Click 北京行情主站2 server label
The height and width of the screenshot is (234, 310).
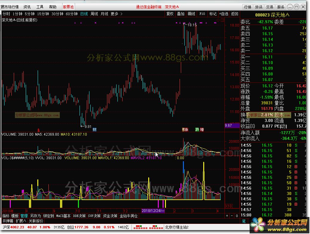[x=177, y=227]
